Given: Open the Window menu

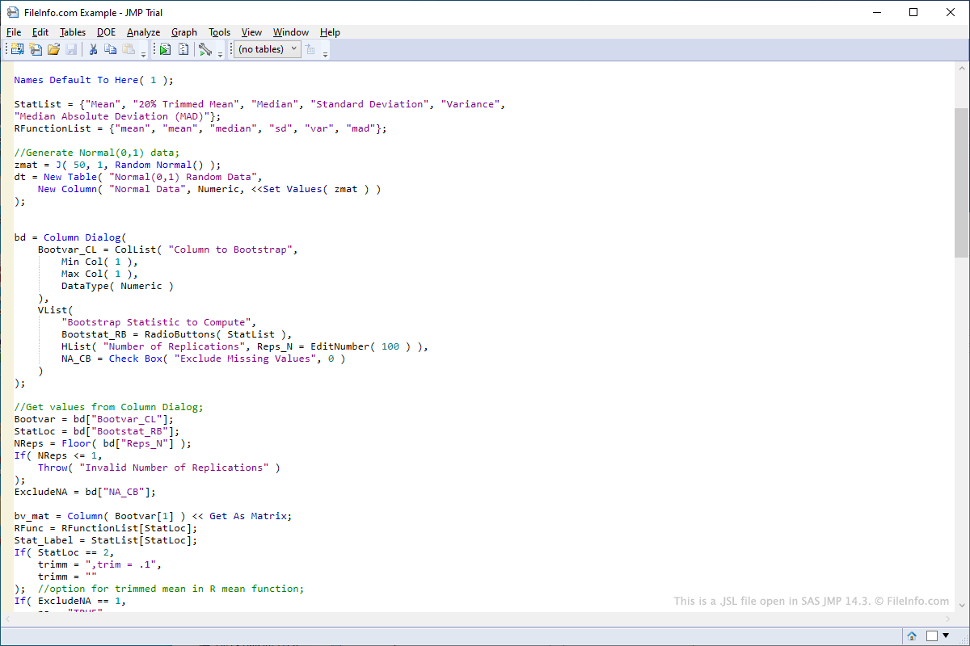Looking at the screenshot, I should pyautogui.click(x=290, y=32).
